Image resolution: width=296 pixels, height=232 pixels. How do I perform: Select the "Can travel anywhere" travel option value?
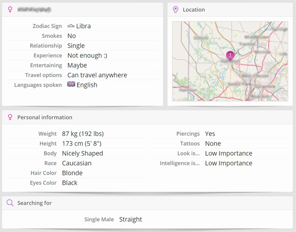tap(97, 75)
